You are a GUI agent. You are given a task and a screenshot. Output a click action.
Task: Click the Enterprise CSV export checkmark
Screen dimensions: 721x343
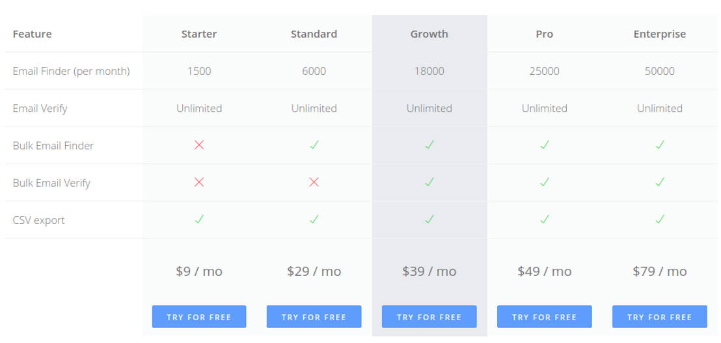coord(659,219)
